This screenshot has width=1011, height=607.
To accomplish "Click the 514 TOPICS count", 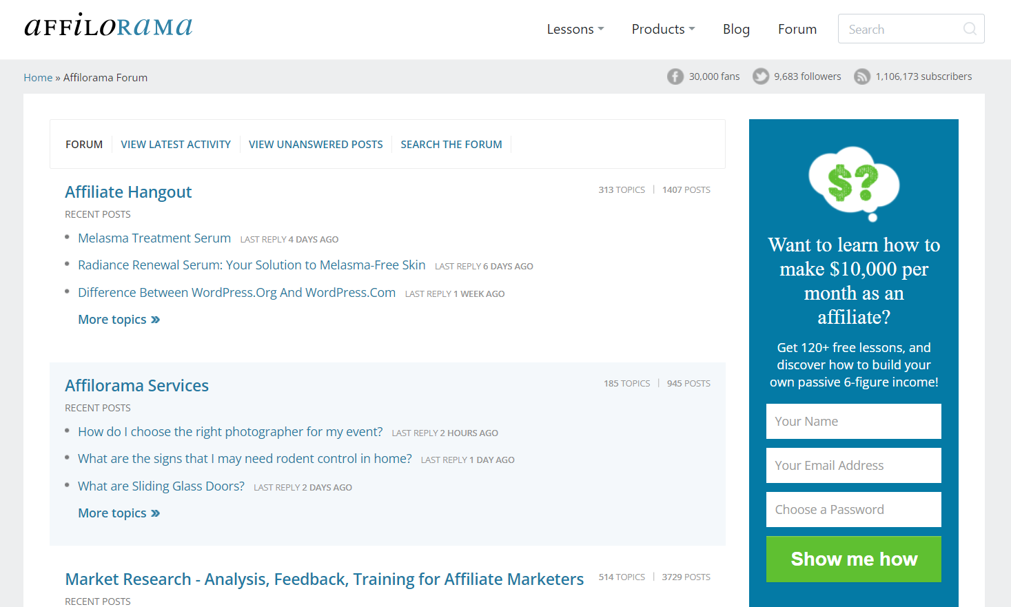I will [622, 577].
